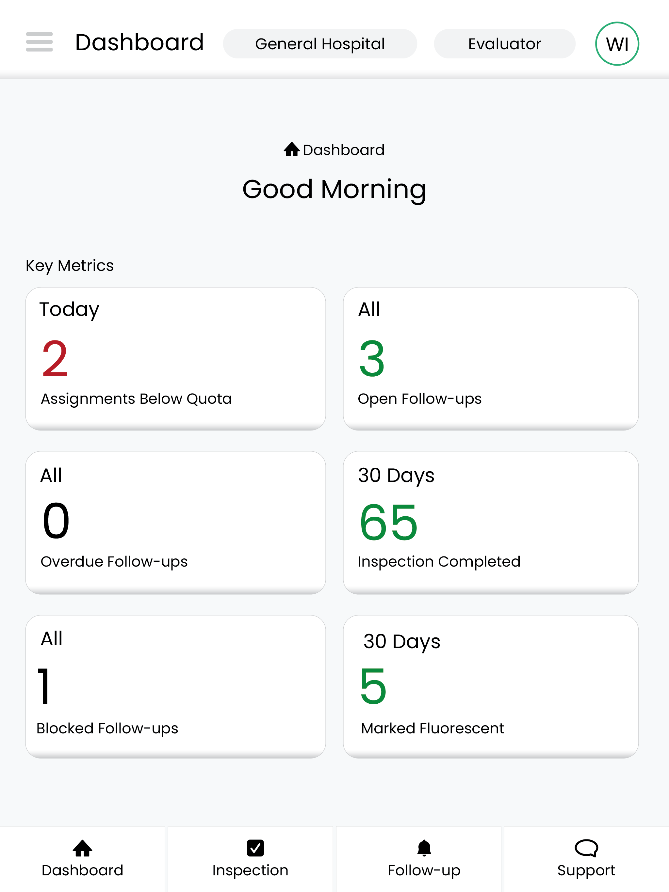Tap the checkmark Inspection icon
The width and height of the screenshot is (669, 892).
point(255,848)
